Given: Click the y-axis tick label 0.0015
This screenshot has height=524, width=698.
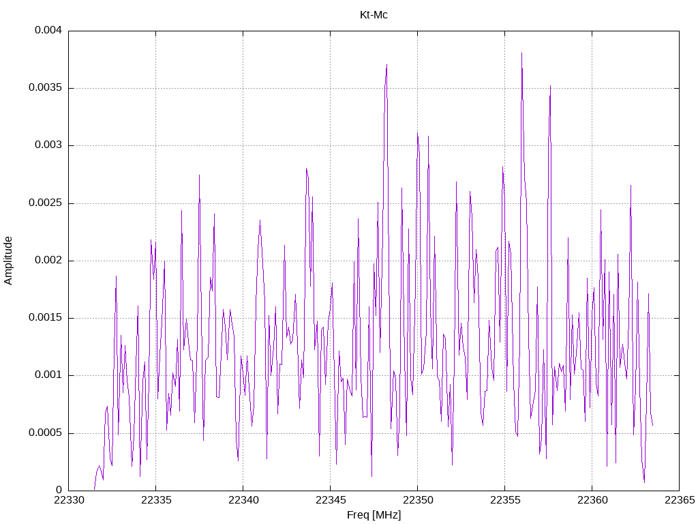Looking at the screenshot, I should (x=46, y=318).
